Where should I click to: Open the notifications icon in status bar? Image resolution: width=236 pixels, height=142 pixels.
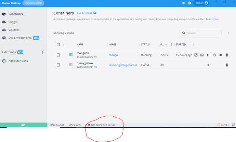[233, 125]
